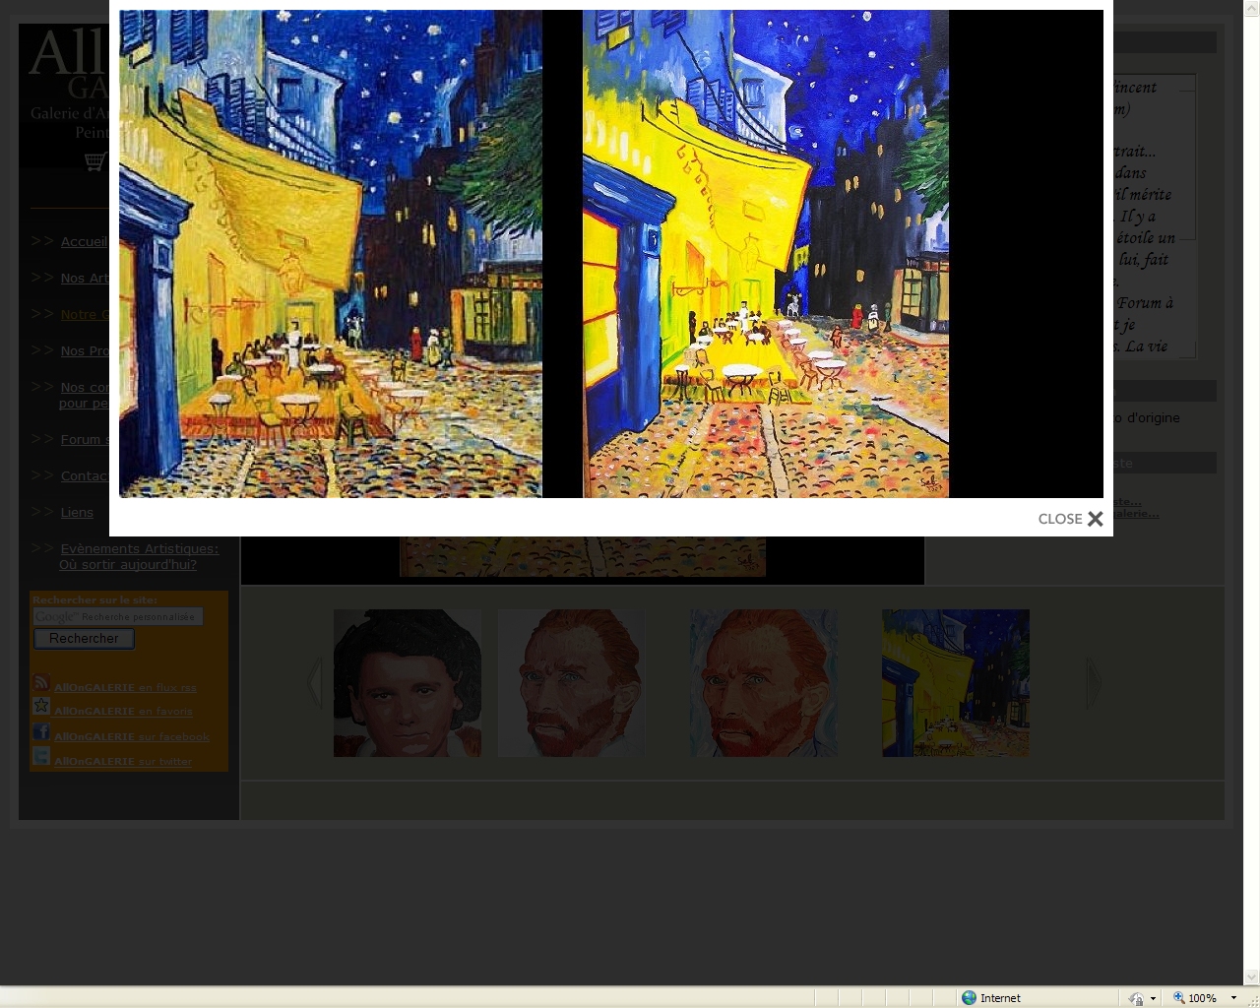Open the zoom level 100% dropdown arrow

1233,997
